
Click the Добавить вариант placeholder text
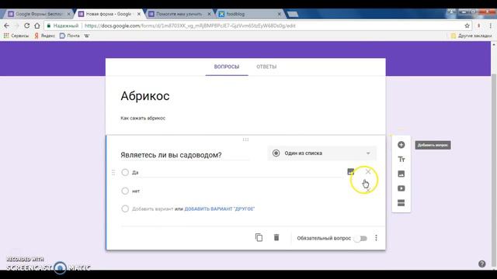click(152, 208)
